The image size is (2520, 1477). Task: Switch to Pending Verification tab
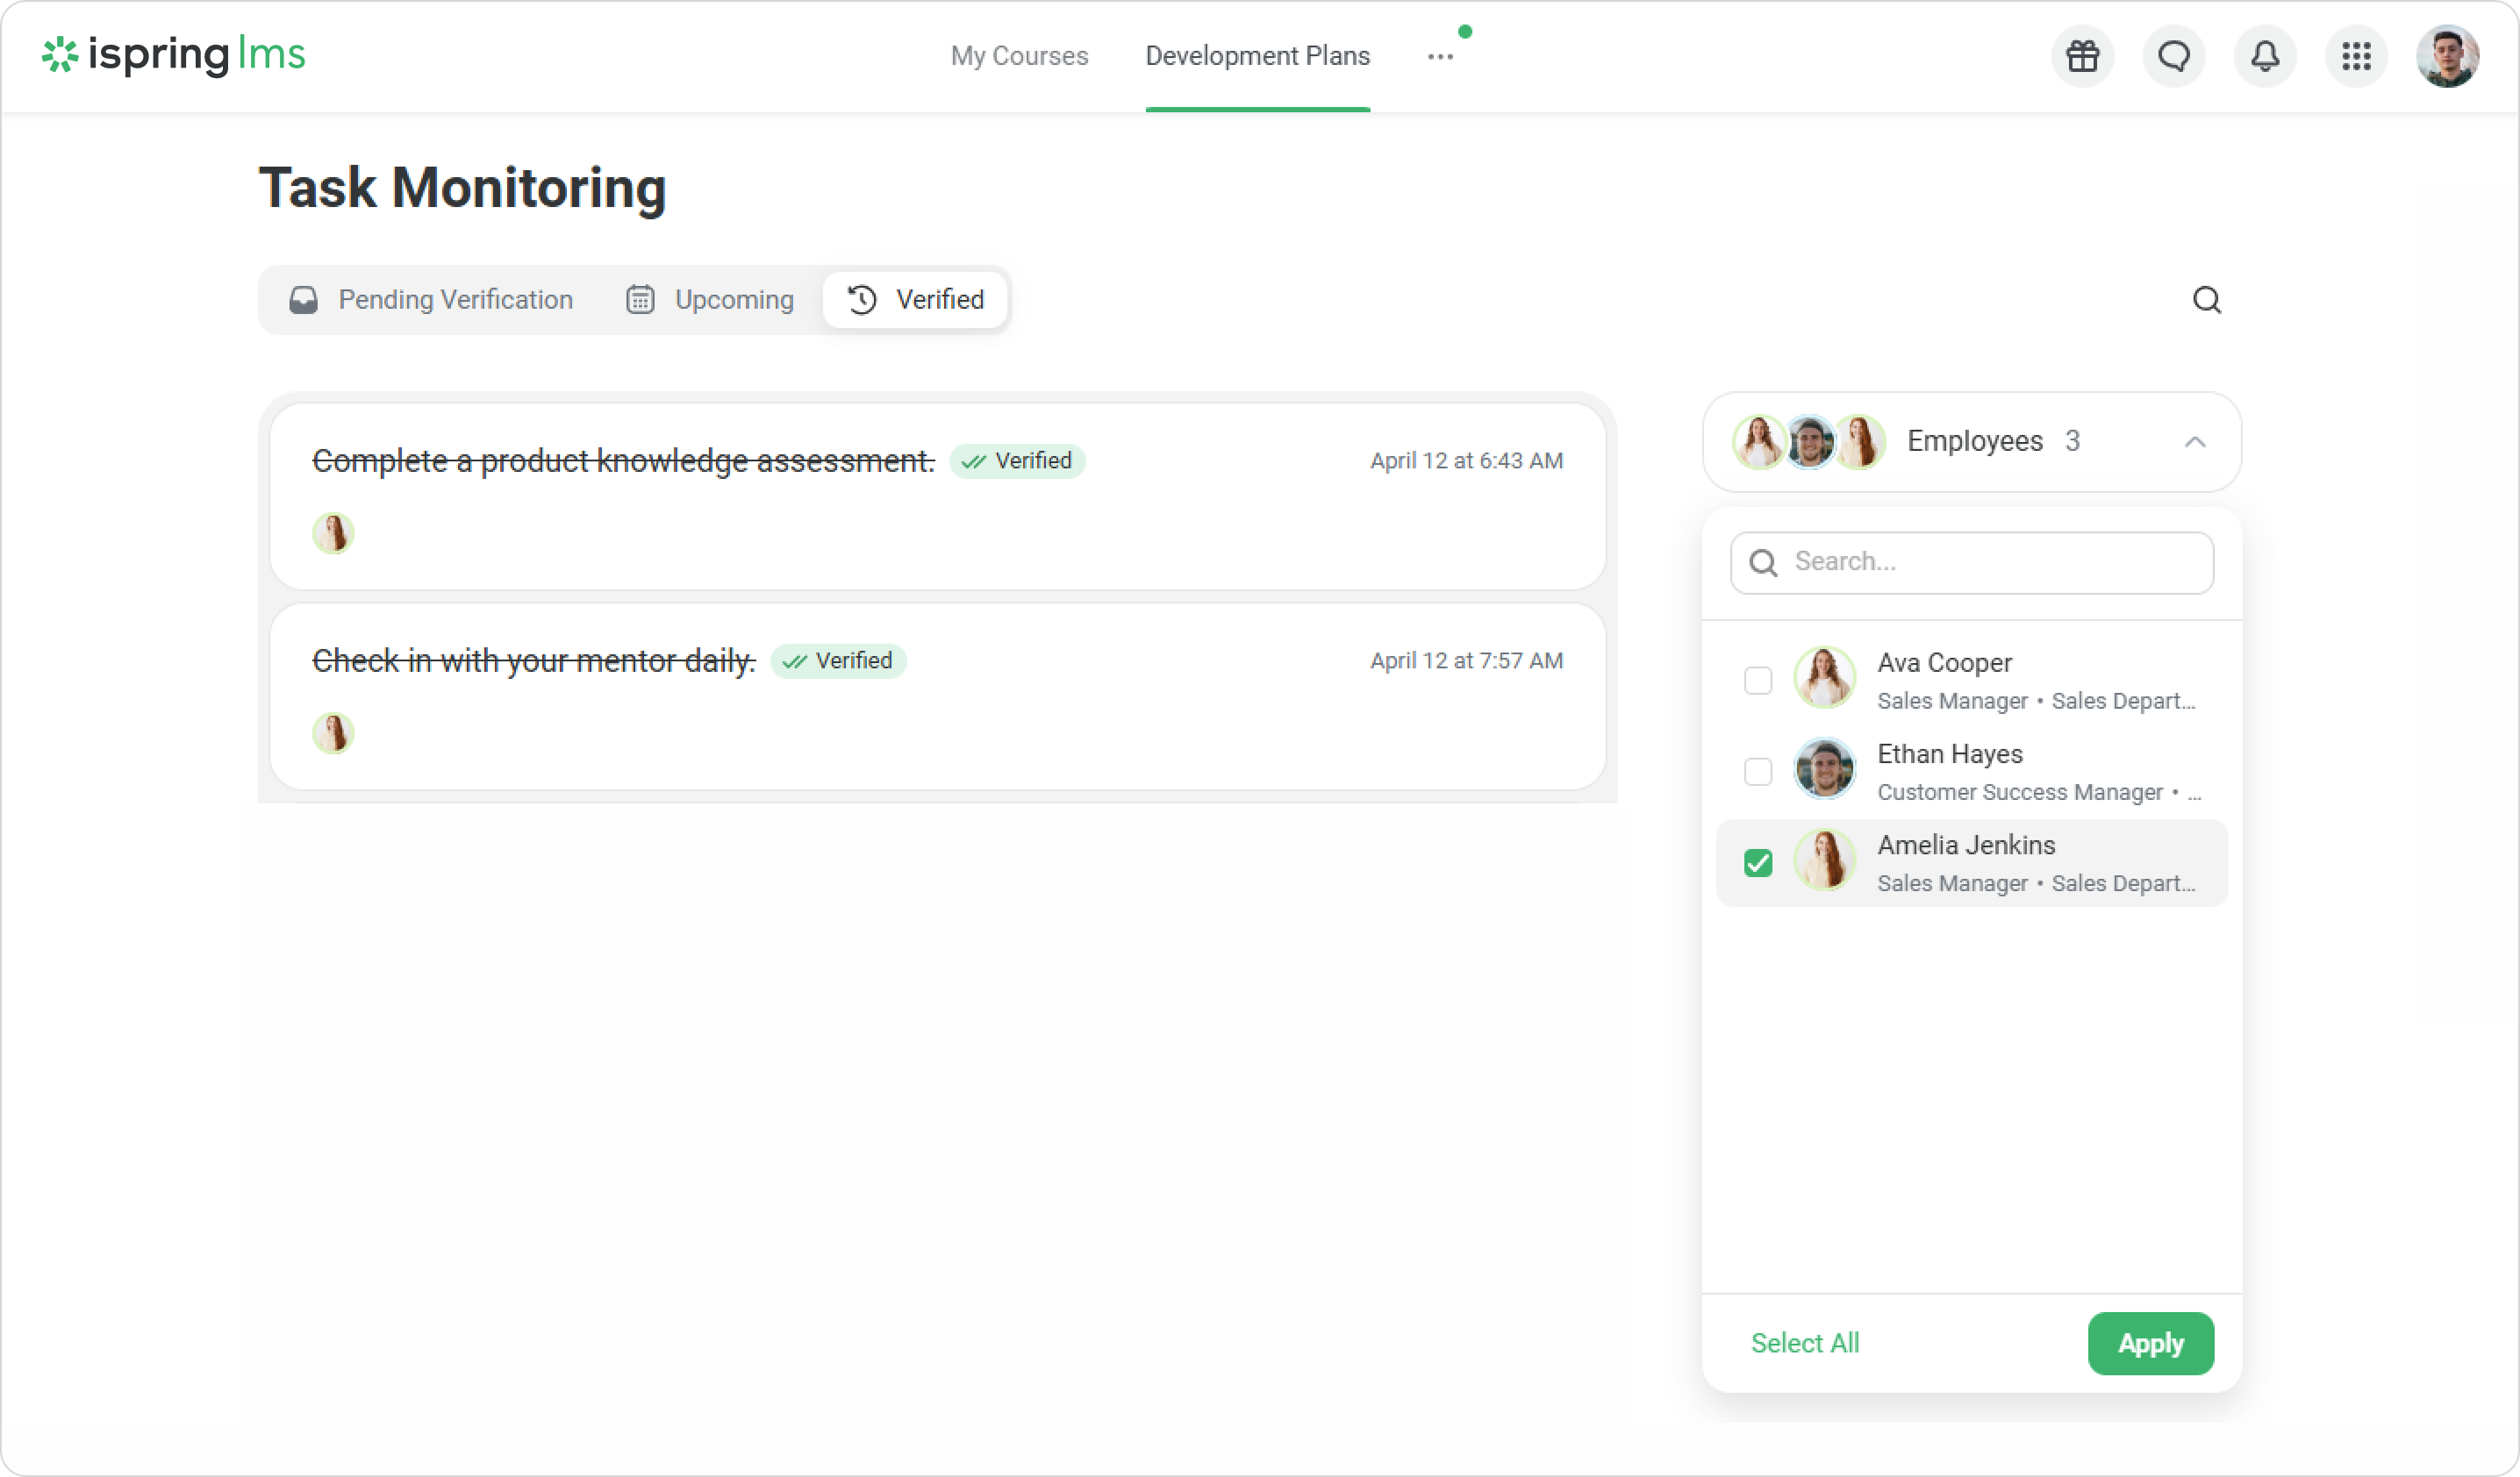431,300
